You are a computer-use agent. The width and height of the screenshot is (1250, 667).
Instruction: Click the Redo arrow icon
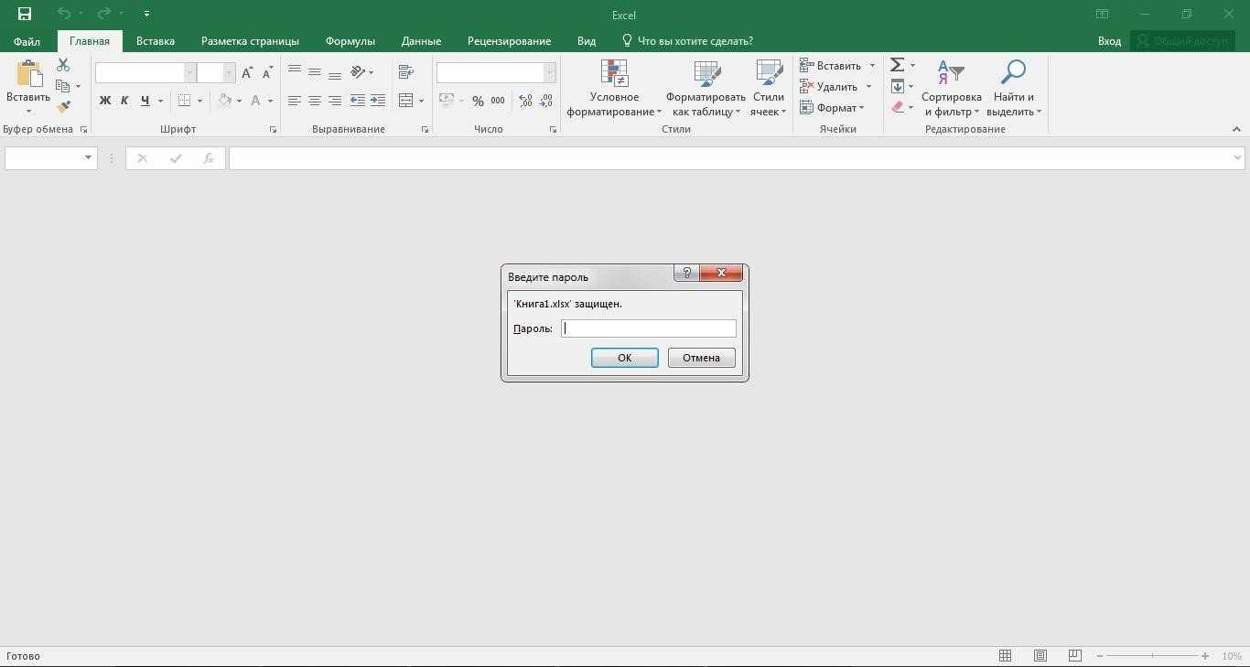[x=103, y=14]
